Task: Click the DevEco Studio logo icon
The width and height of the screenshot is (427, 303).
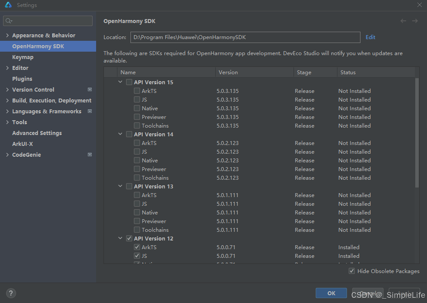Action: pos(8,5)
